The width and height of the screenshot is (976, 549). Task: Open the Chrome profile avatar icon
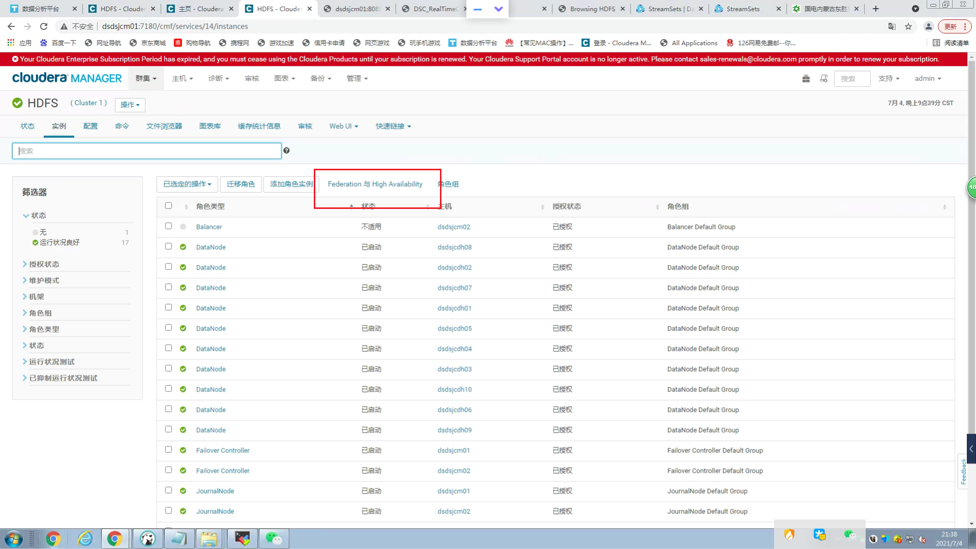click(x=928, y=26)
